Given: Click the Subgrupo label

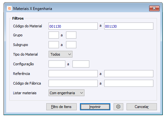Looking at the screenshot, I should pyautogui.click(x=20, y=45).
